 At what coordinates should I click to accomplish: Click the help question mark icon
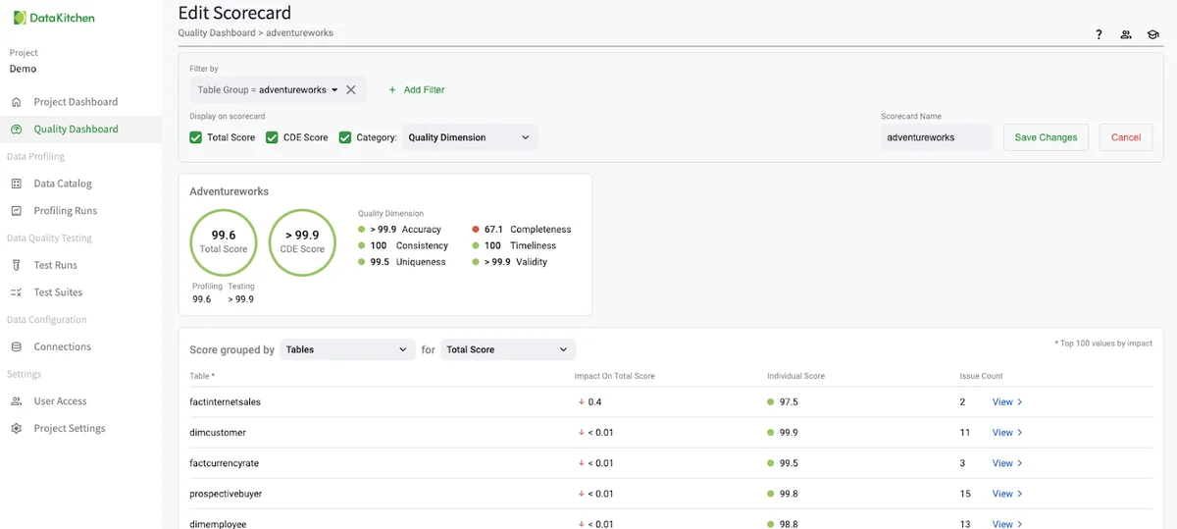click(1099, 35)
